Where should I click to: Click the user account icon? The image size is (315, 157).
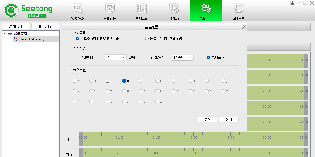tap(292, 3)
